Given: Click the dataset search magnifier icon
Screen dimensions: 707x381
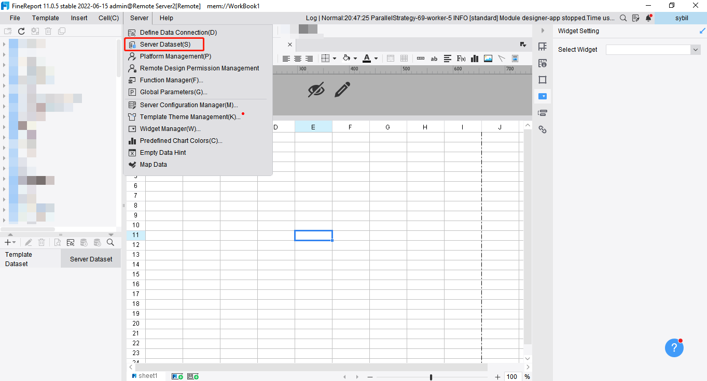Looking at the screenshot, I should pyautogui.click(x=110, y=242).
